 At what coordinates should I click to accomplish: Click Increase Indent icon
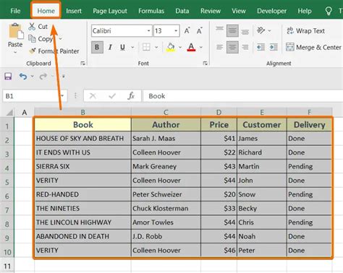(x=274, y=47)
